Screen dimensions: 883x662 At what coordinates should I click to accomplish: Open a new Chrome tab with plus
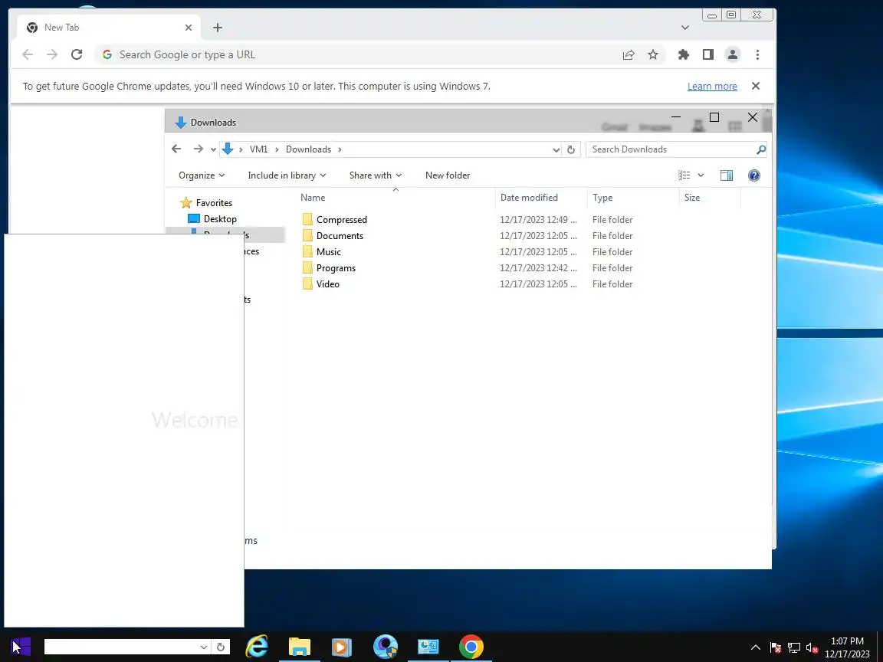[x=218, y=28]
